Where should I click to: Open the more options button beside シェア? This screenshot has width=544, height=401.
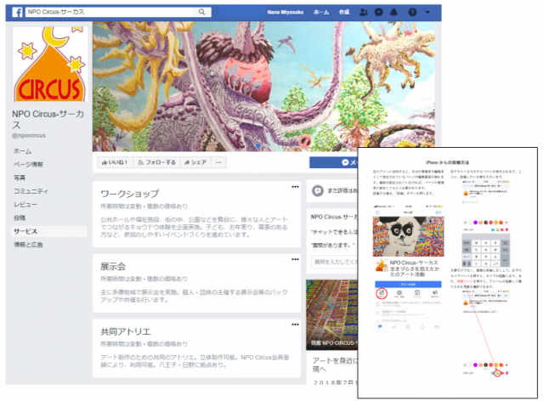pos(218,162)
